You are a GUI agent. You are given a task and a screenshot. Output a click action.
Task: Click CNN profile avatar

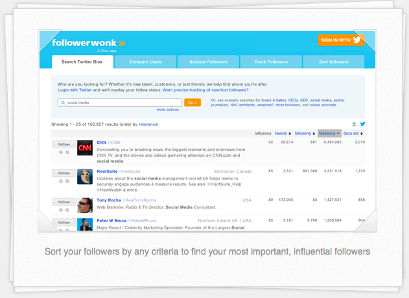pyautogui.click(x=85, y=148)
